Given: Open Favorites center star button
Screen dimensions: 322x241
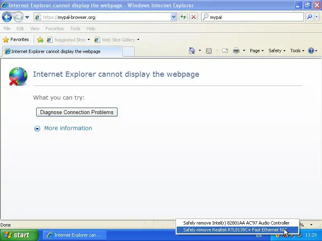Looking at the screenshot, I should [x=16, y=39].
